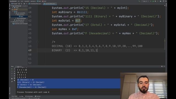Click the Search Everywhere magnifier icon
This screenshot has height=99, width=176.
(166, 1)
